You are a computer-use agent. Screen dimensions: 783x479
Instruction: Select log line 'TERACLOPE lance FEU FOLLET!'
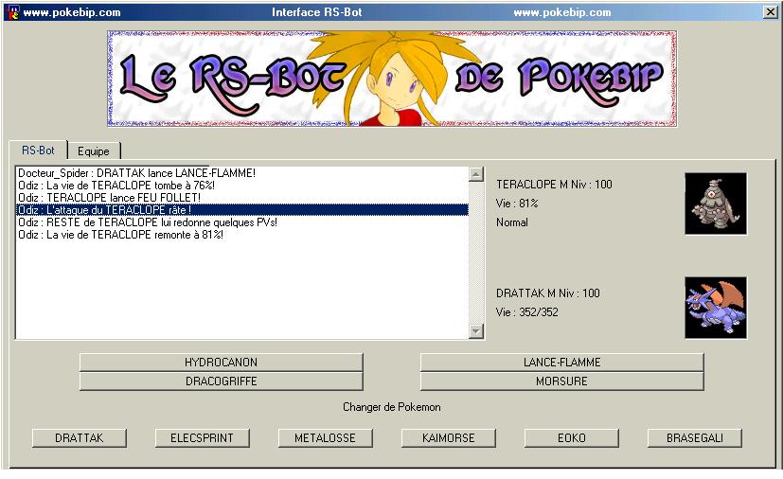click(x=242, y=198)
